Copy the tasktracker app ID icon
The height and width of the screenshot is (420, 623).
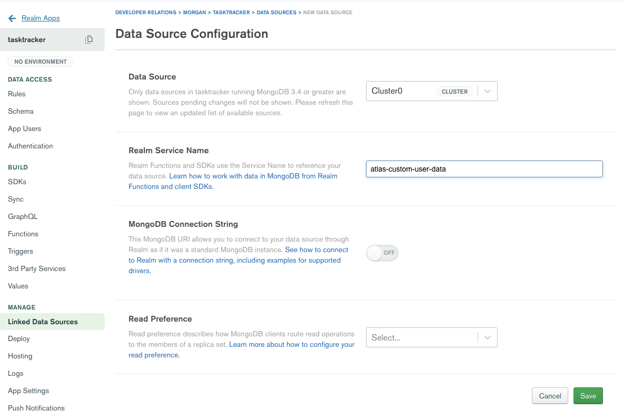point(89,39)
